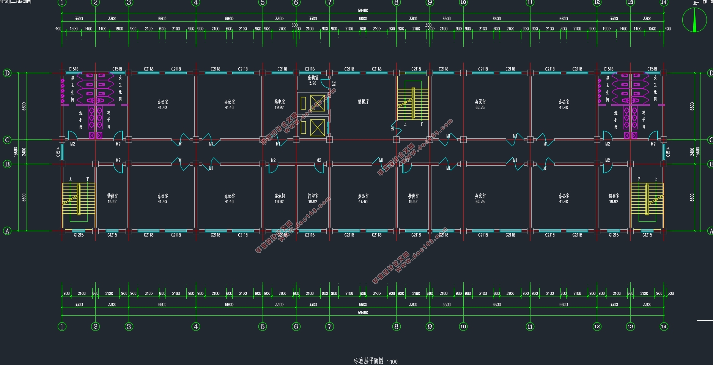Image resolution: width=713 pixels, height=365 pixels.
Task: Select the upper elevator car symbol
Action: [x=318, y=103]
